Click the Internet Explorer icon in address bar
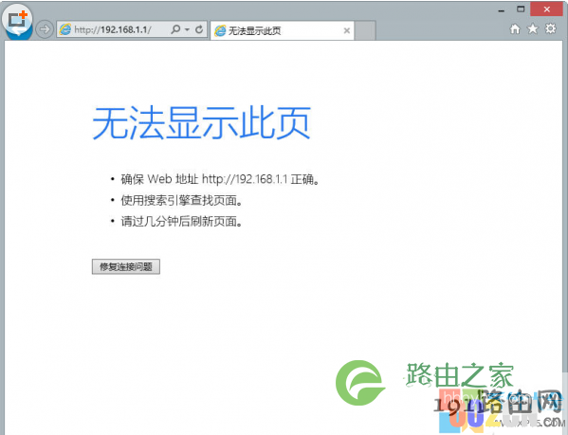The height and width of the screenshot is (435, 568). (65, 29)
